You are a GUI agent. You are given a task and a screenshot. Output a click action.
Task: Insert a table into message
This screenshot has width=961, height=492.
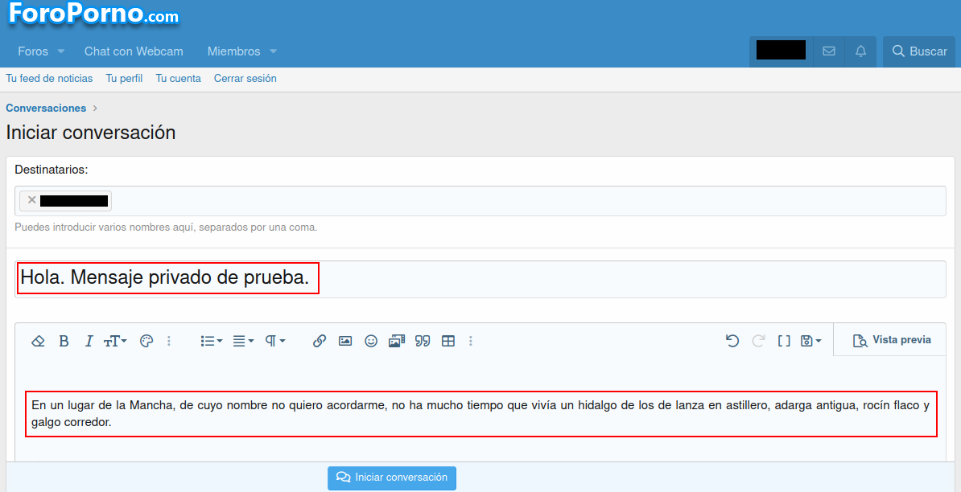point(448,341)
